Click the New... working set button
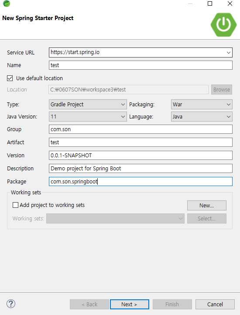Screen dimensions: 240x315 (206, 205)
